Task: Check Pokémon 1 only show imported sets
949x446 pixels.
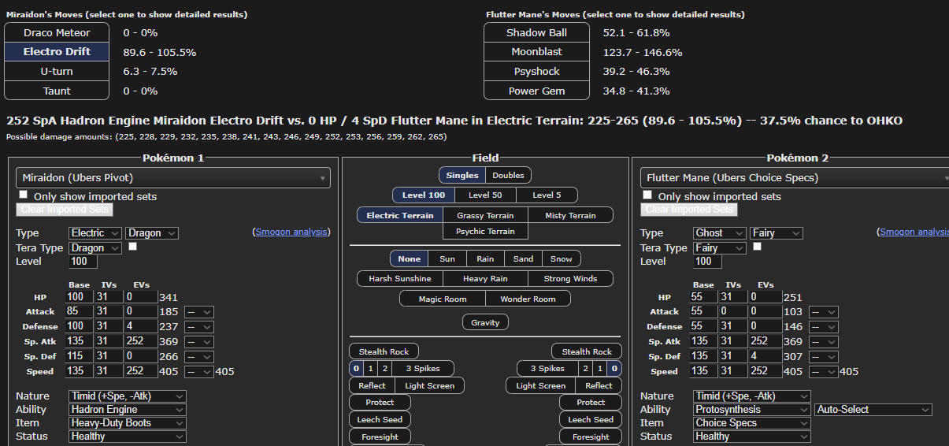Action: click(24, 195)
